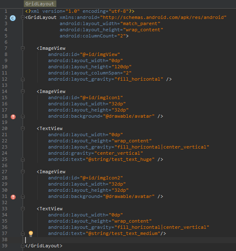Click the "match_parent" value
Image resolution: width=236 pixels, height=251 pixels.
(x=140, y=24)
